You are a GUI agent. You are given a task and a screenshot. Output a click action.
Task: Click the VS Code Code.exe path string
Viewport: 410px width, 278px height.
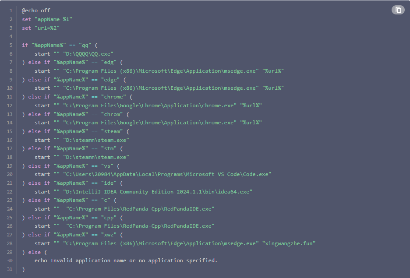point(167,174)
